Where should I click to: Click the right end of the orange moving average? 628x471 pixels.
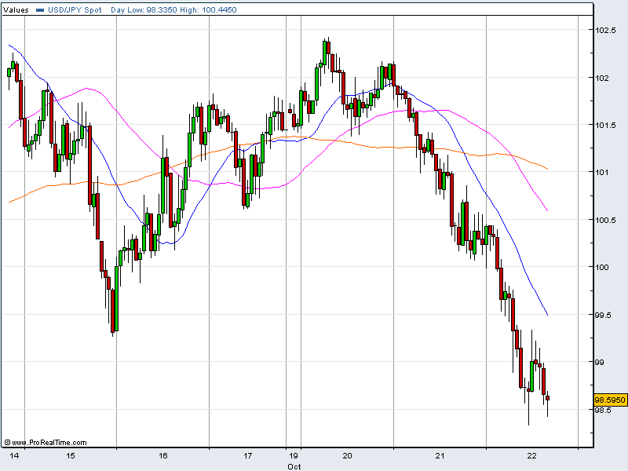[x=546, y=168]
